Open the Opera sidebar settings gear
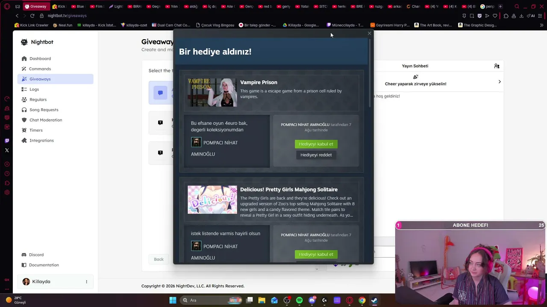This screenshot has width=547, height=307. (x=7, y=192)
